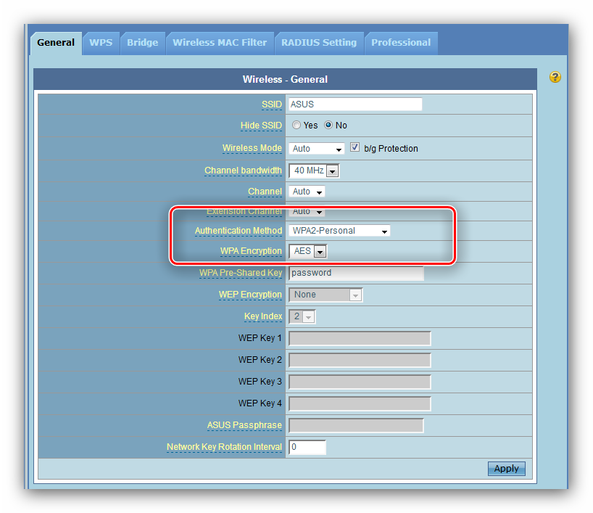This screenshot has height=513, width=593.
Task: Open the Authentication Method dropdown
Action: [x=339, y=231]
